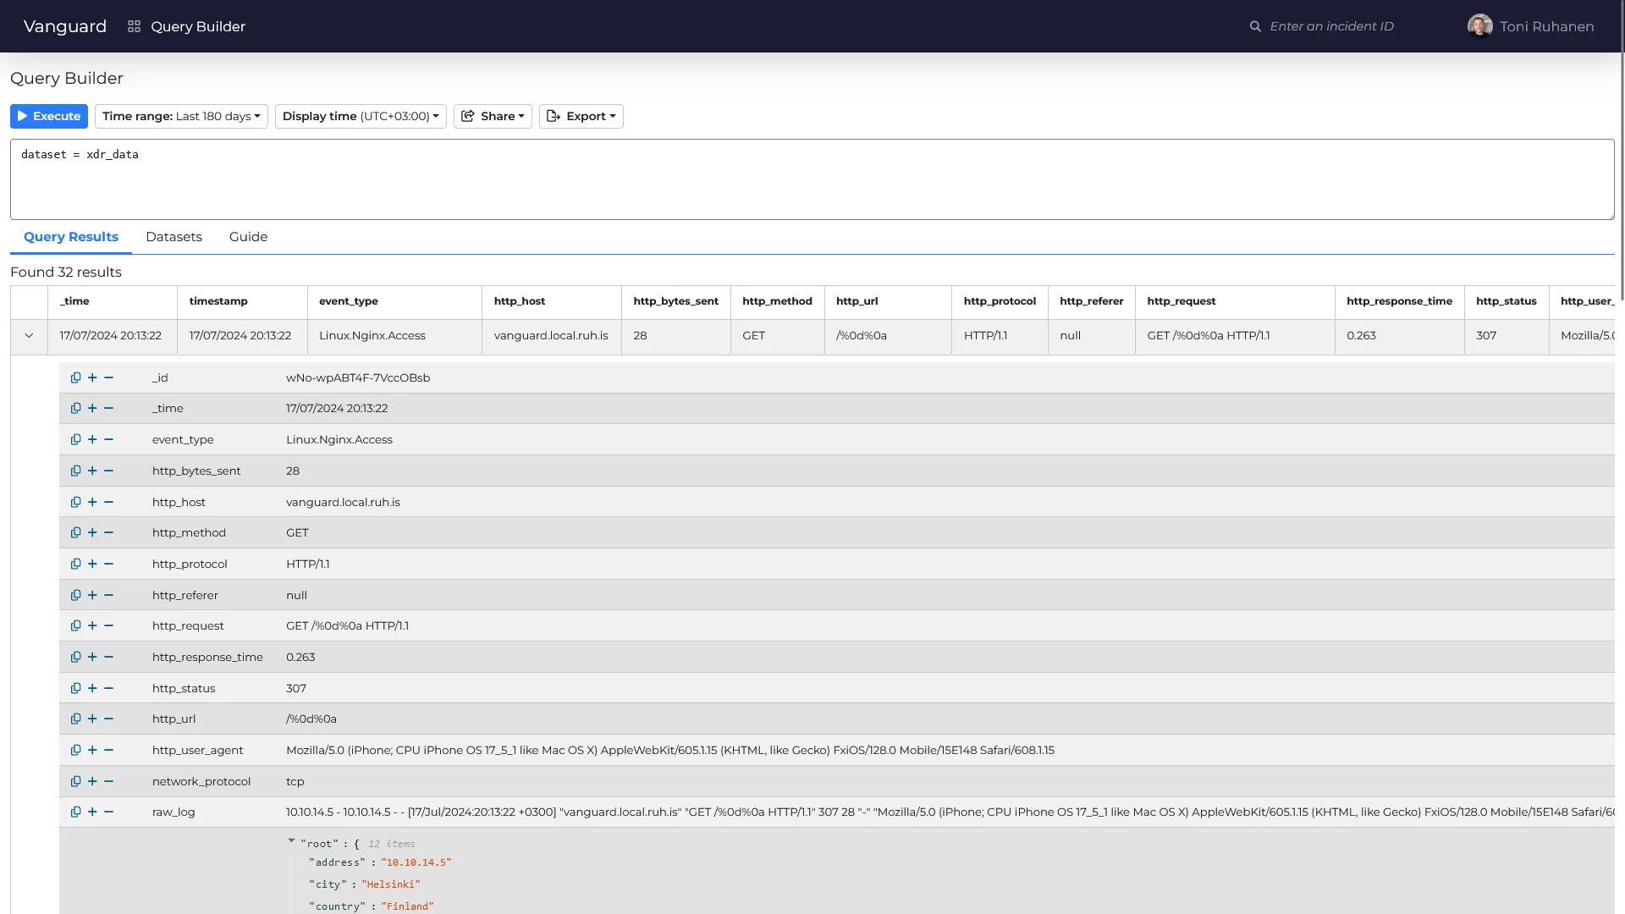Collapse the expanded row chevron
Viewport: 1625px width, 914px height.
(29, 335)
